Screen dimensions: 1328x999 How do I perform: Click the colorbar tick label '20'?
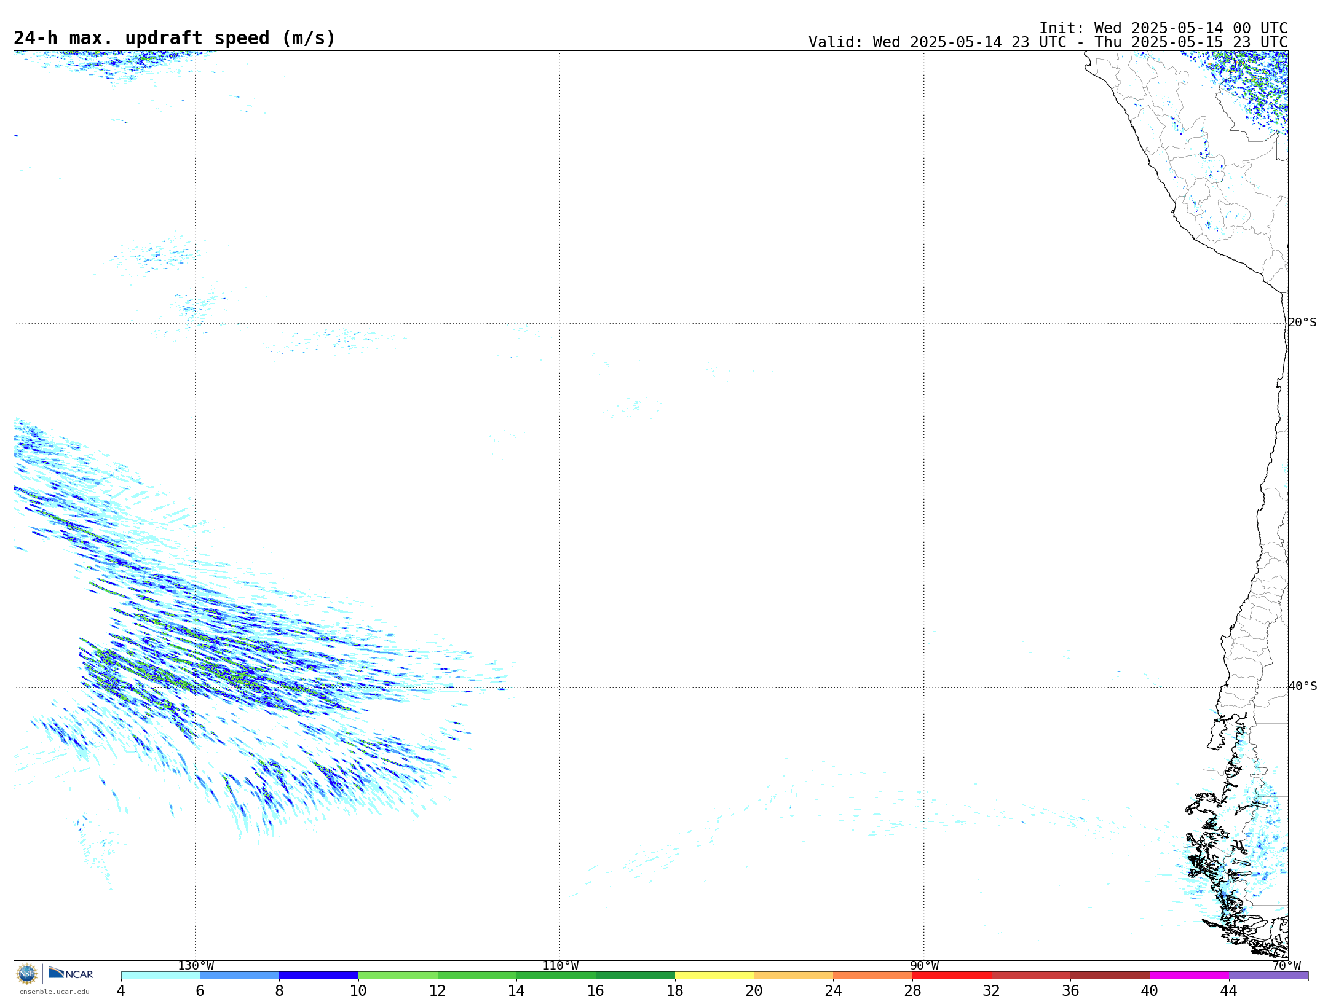(754, 990)
